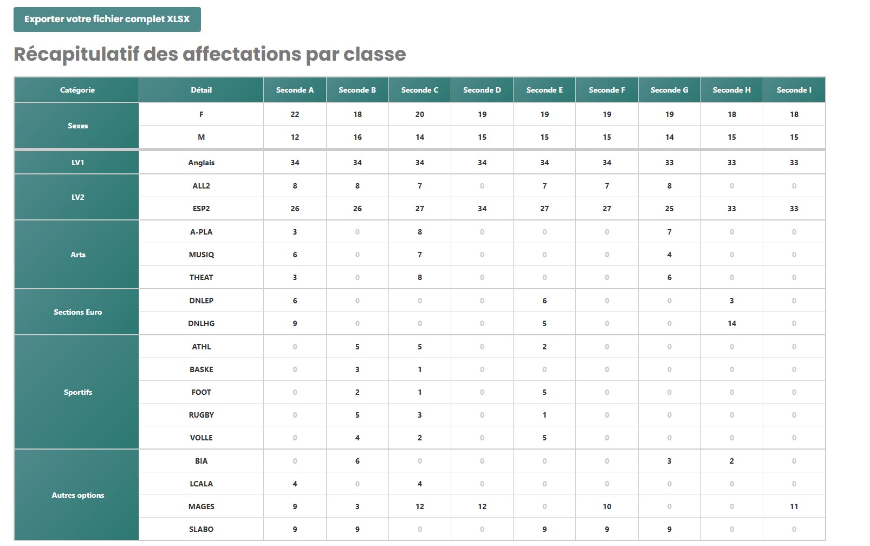Click the Seconde H DNLHG value 14
870x546 pixels.
pos(731,323)
